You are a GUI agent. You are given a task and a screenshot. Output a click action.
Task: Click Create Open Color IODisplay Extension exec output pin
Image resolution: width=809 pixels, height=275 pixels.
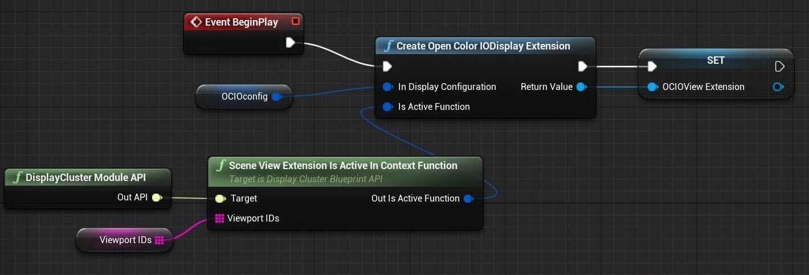click(x=582, y=67)
